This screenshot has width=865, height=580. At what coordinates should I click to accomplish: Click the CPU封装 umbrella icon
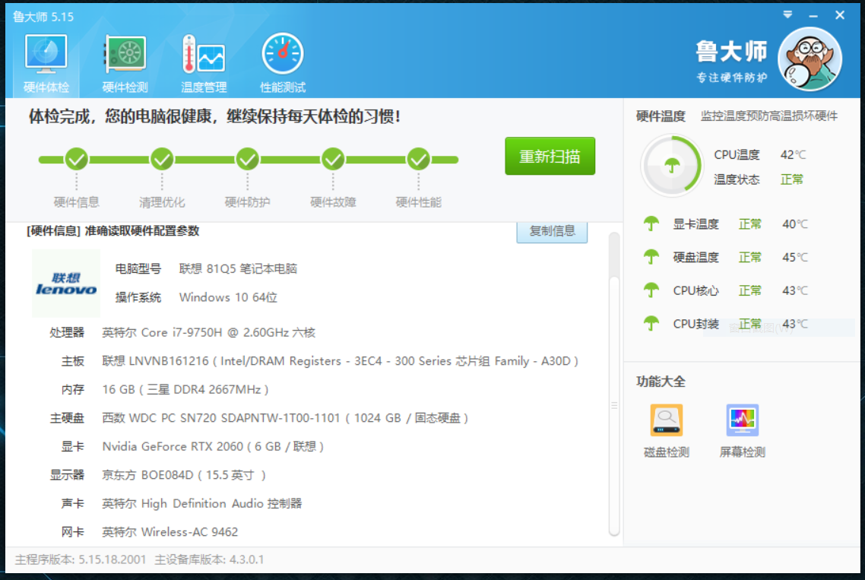click(651, 323)
